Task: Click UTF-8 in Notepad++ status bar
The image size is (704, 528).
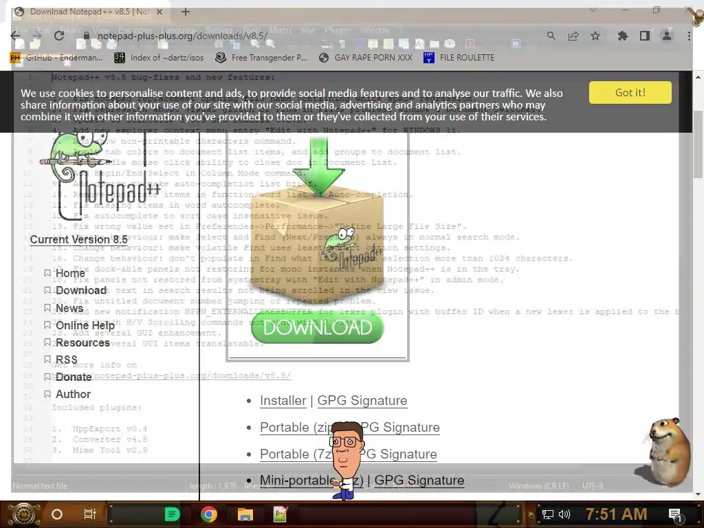Action: [593, 486]
